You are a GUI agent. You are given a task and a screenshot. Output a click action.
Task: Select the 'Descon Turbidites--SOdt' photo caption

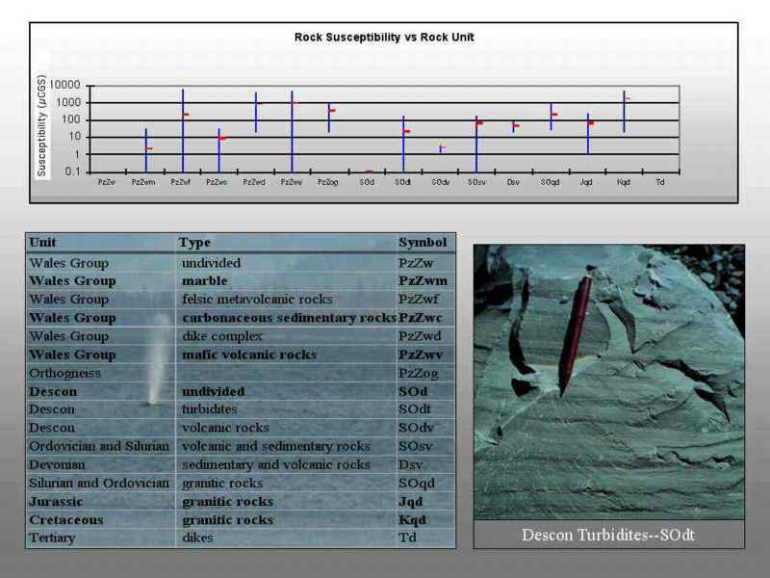608,535
